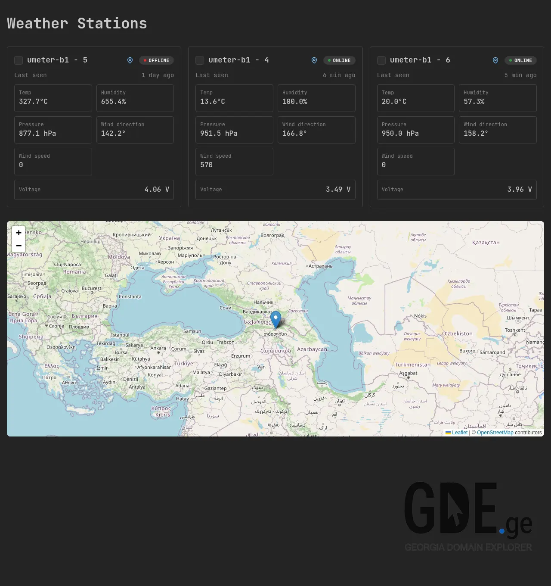This screenshot has width=551, height=586.
Task: Click the '5 min ago' last seen value
Action: pyautogui.click(x=520, y=75)
